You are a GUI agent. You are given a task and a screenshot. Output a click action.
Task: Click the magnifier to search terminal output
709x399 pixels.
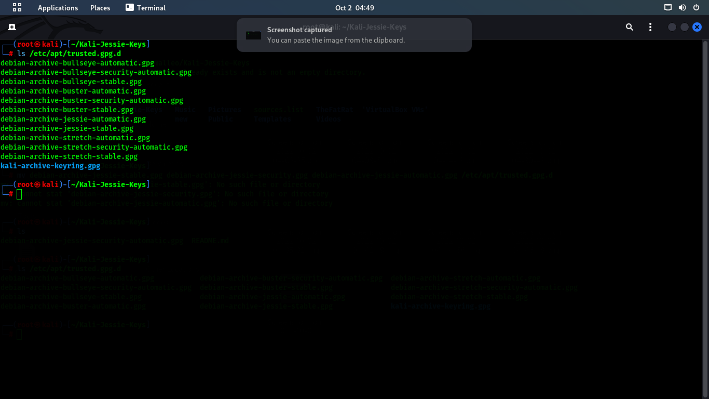pos(629,26)
